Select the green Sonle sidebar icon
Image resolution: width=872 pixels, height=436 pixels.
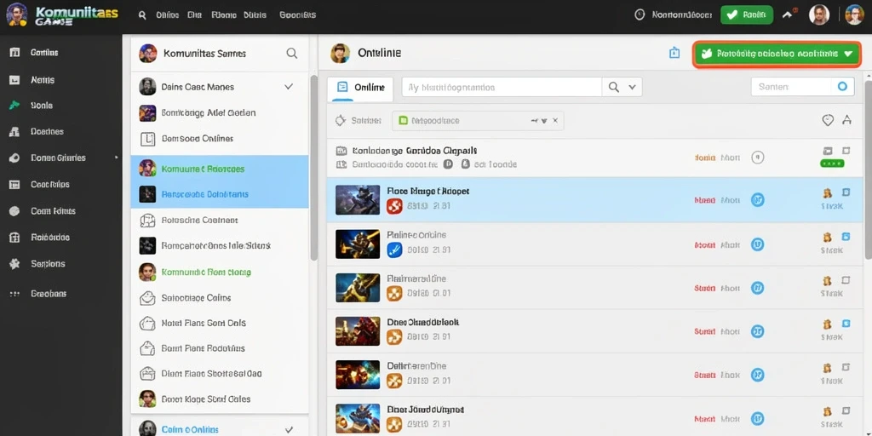pyautogui.click(x=15, y=105)
